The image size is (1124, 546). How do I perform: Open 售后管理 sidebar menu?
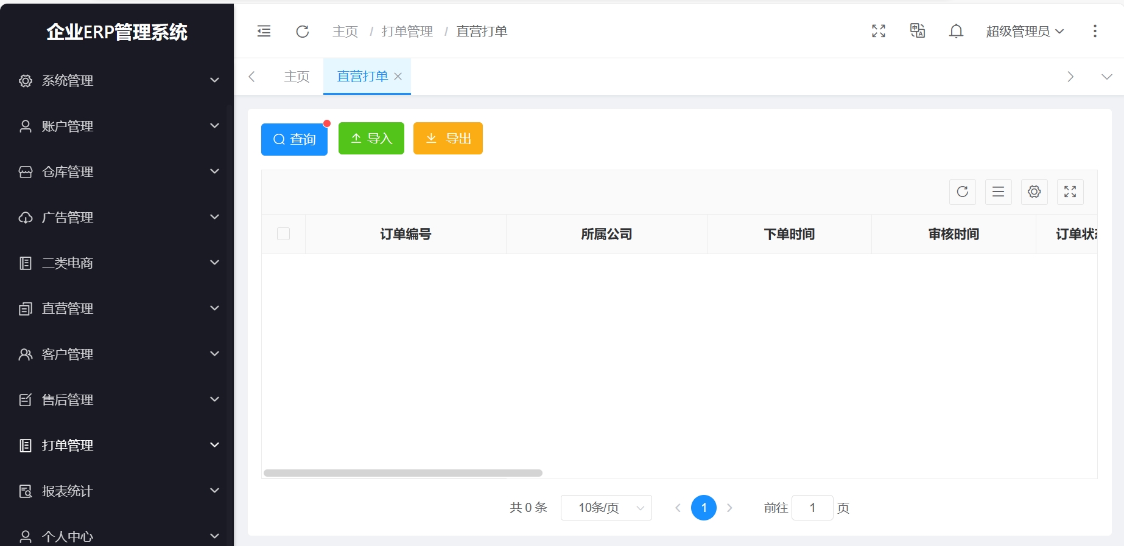[x=117, y=400]
